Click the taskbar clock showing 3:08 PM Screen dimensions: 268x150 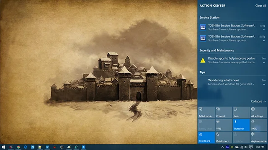pyautogui.click(x=260, y=147)
